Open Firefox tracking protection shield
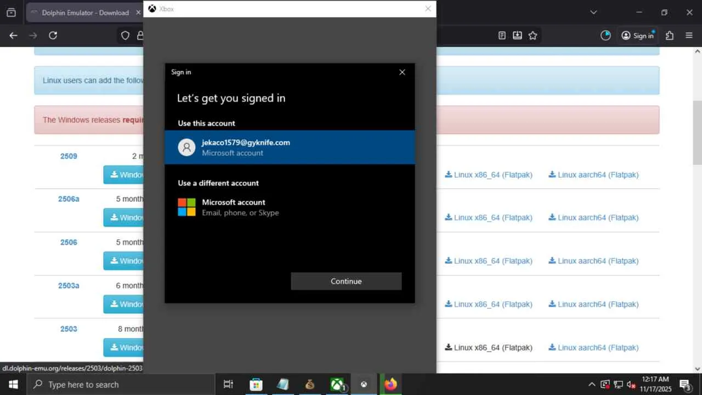The image size is (702, 395). pos(125,35)
